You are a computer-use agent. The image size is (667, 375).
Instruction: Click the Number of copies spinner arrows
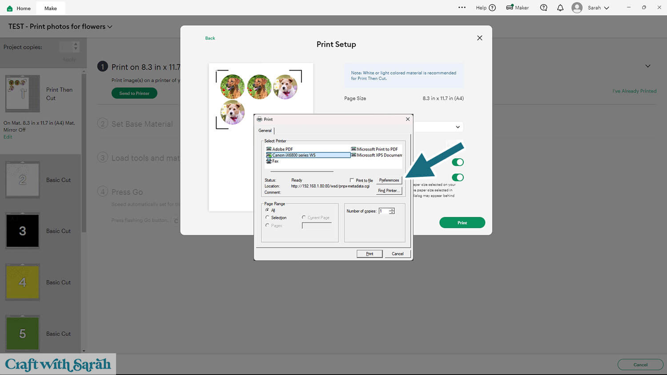[x=392, y=211]
